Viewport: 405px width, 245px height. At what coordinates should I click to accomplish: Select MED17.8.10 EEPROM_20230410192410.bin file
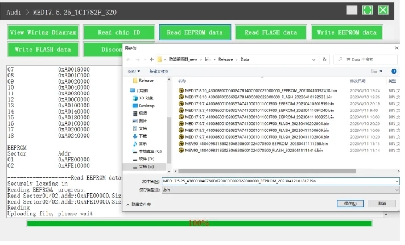pos(258,90)
